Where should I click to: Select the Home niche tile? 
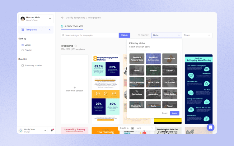pos(137,70)
